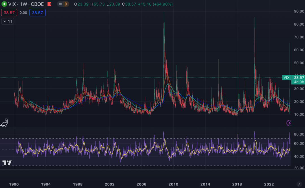
Task: Click the 2006 label on the time axis
Action: 141,184
